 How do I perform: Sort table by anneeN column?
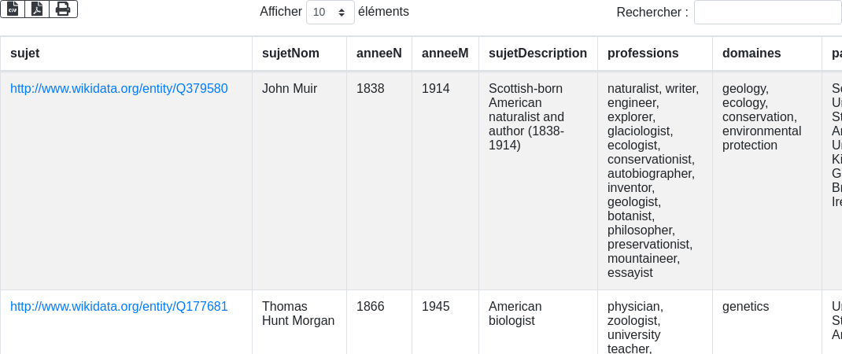pyautogui.click(x=379, y=53)
